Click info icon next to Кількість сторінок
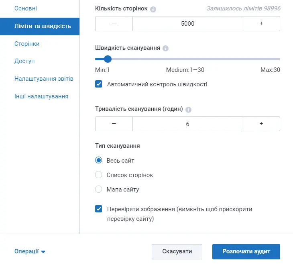The height and width of the screenshot is (267, 293). pos(153,9)
